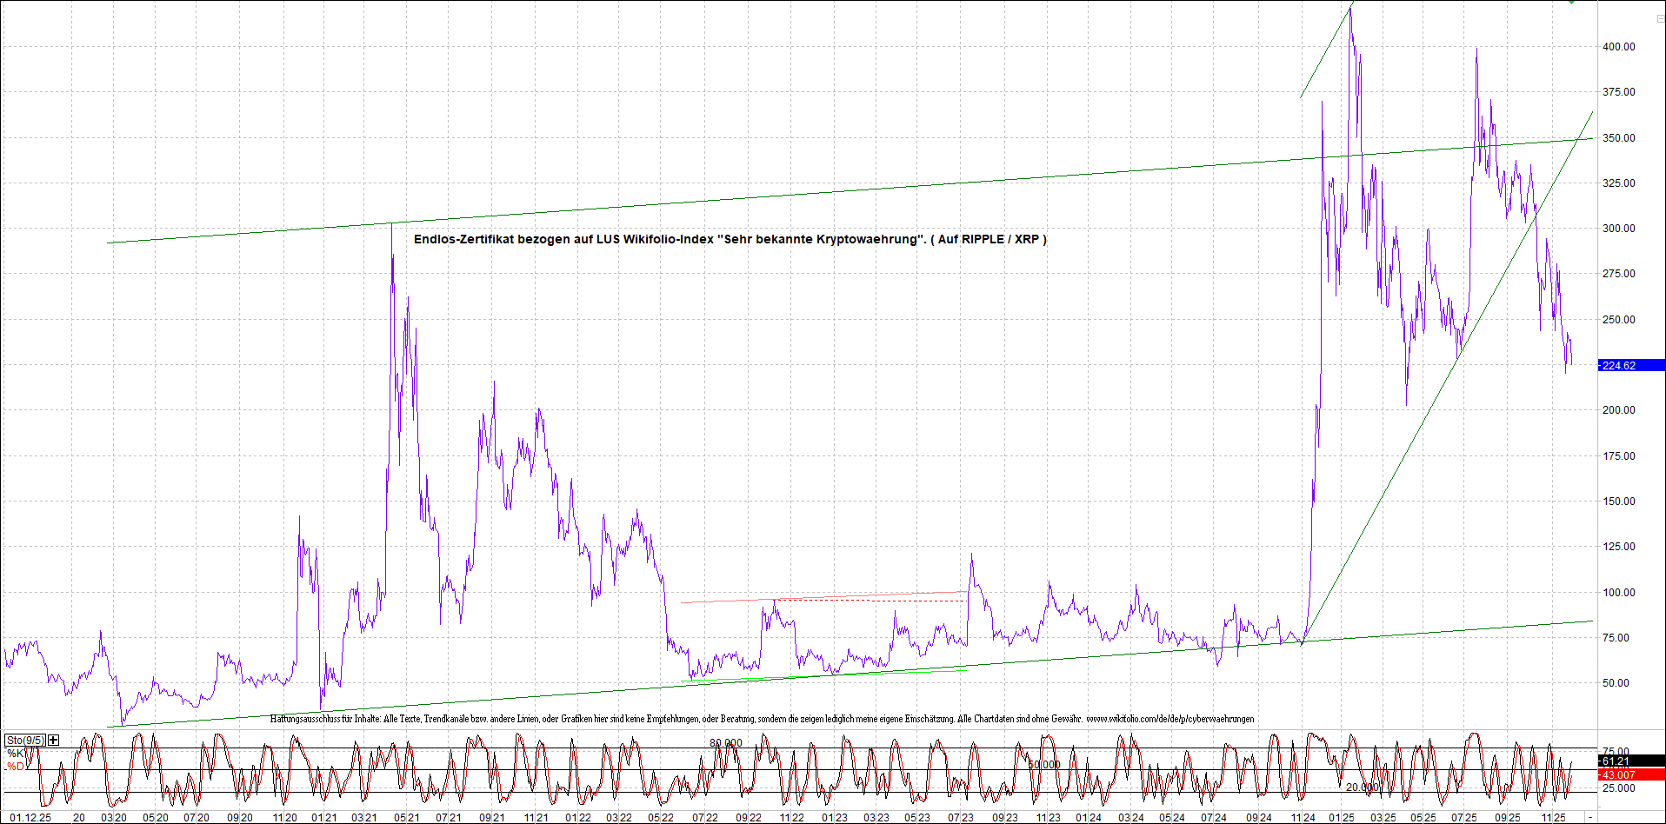Viewport: 1666px width, 824px height.
Task: Click the 50.00 price axis label
Action: [x=1618, y=683]
